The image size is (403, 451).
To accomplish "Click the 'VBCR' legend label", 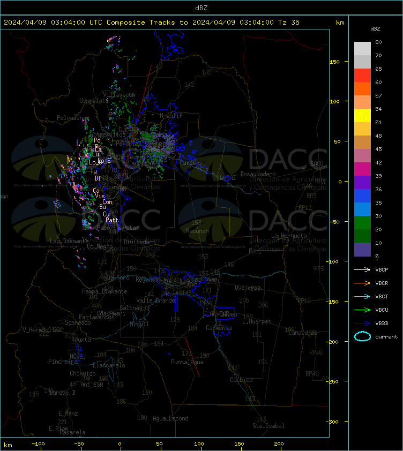I will click(382, 283).
